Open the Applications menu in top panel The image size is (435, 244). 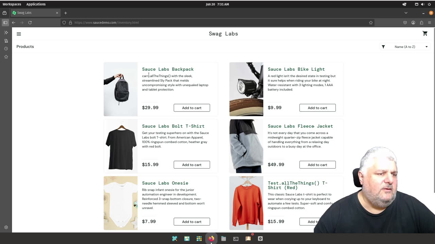pyautogui.click(x=36, y=4)
